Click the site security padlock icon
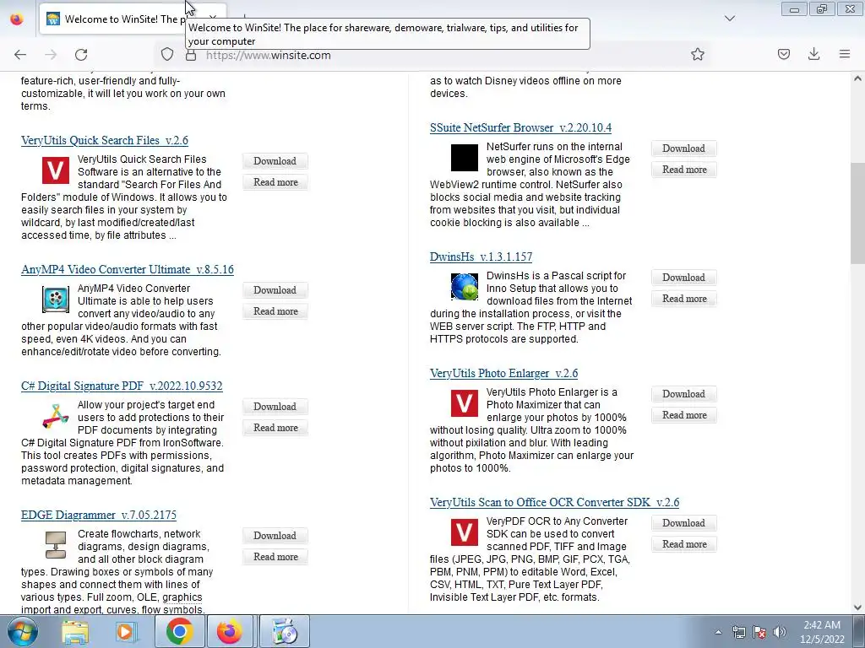Image resolution: width=865 pixels, height=648 pixels. point(191,55)
